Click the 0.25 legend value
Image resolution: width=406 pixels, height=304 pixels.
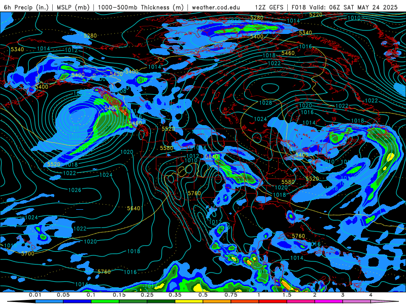147,295
